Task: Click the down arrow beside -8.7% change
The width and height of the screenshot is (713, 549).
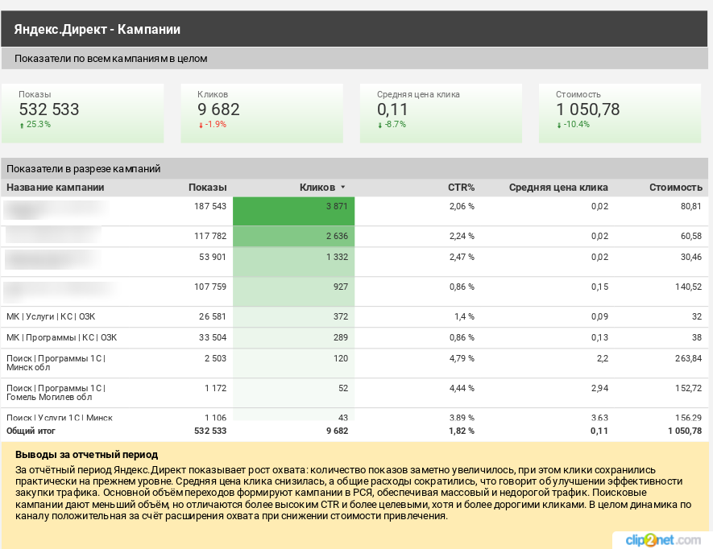Action: (x=379, y=125)
